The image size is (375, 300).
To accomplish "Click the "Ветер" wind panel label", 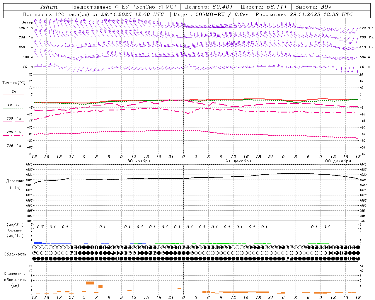I will 27,22.
